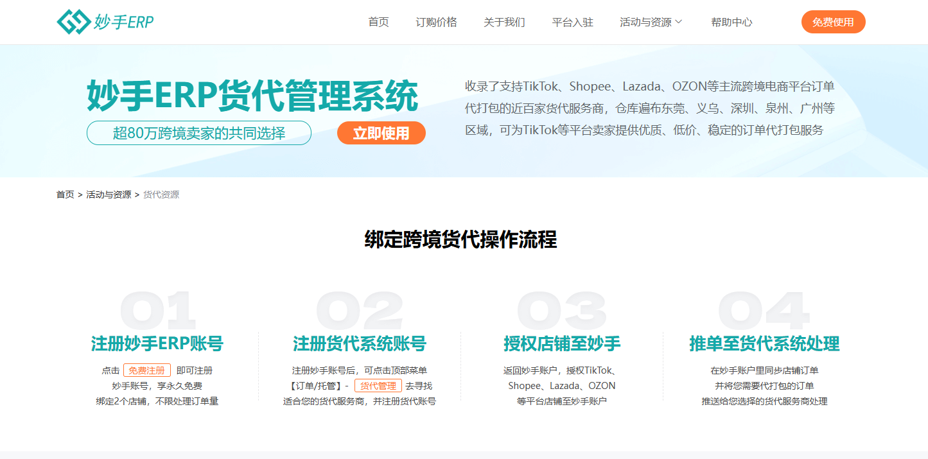Click the orange 免费注册 tag button
The width and height of the screenshot is (928, 459).
coord(146,370)
